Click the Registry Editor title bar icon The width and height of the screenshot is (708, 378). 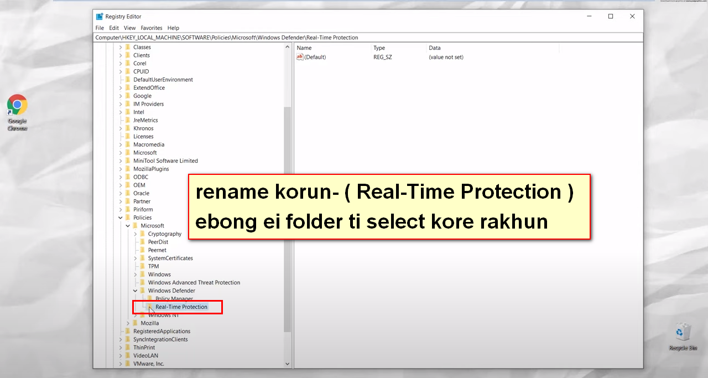pos(100,17)
